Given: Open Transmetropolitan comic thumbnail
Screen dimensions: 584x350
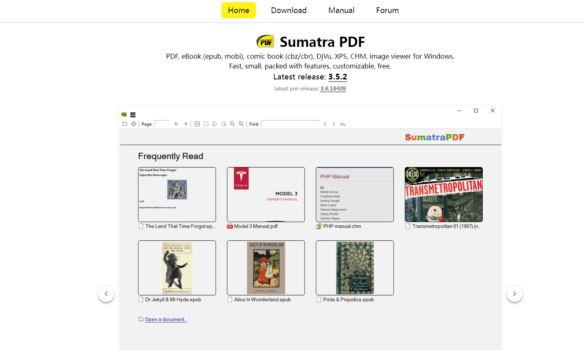Looking at the screenshot, I should coord(444,194).
